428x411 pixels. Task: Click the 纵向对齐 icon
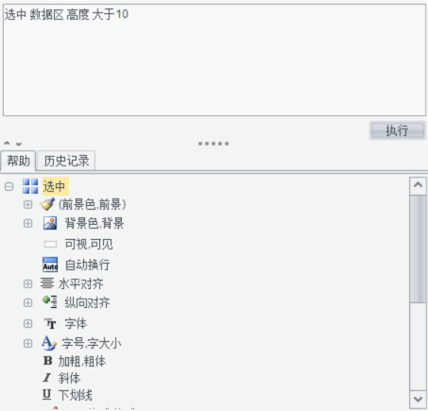[x=50, y=302]
